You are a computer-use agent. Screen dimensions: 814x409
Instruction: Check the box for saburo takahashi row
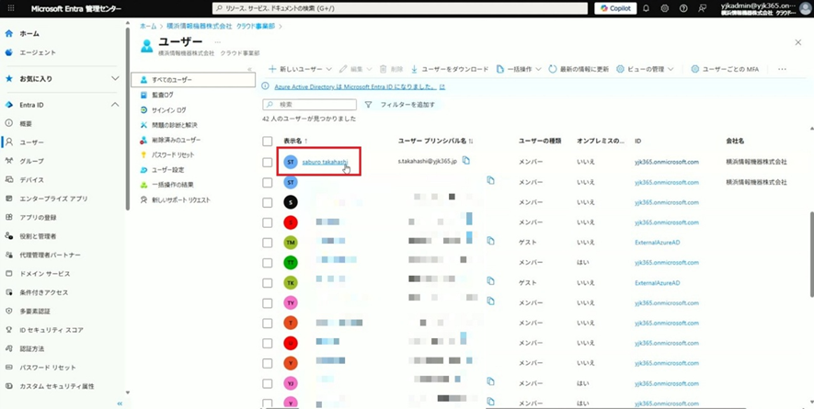pyautogui.click(x=268, y=162)
